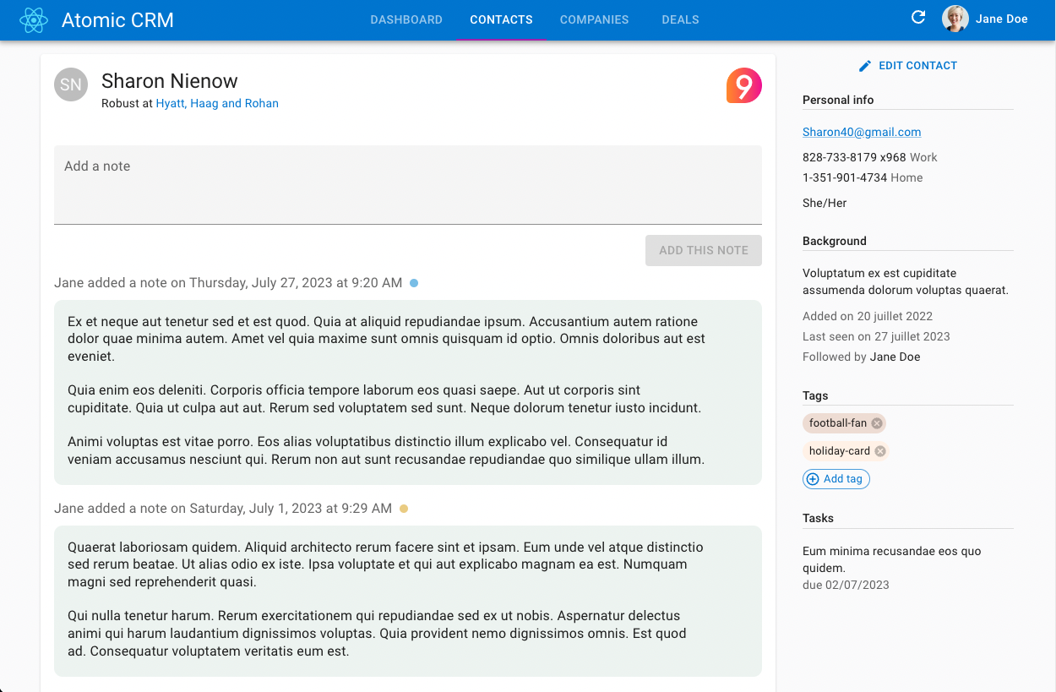
Task: Click the plus icon in Add tag
Action: click(x=813, y=479)
